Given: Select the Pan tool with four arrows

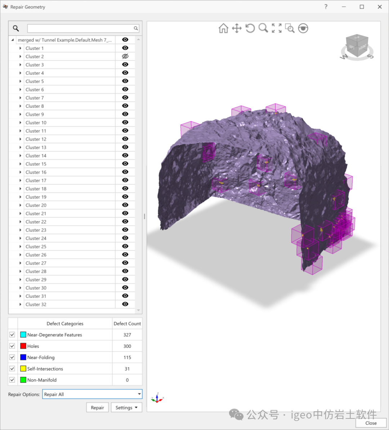Looking at the screenshot, I should pos(237,28).
